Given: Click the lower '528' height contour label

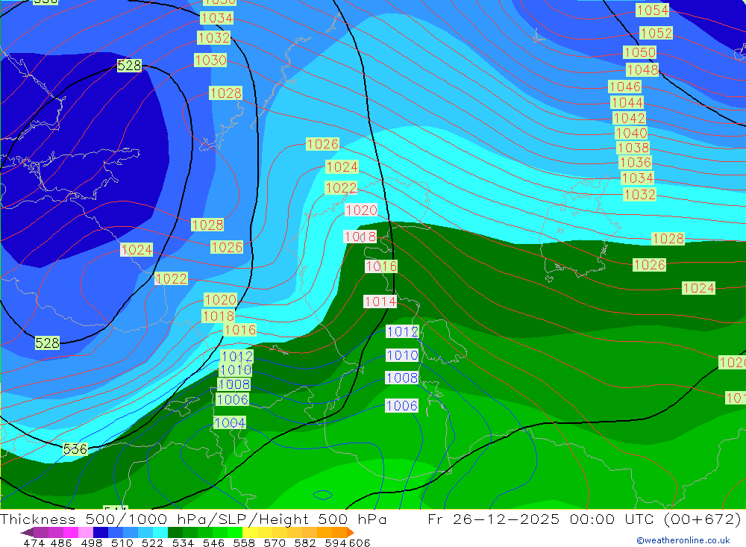Looking at the screenshot, I should point(47,343).
